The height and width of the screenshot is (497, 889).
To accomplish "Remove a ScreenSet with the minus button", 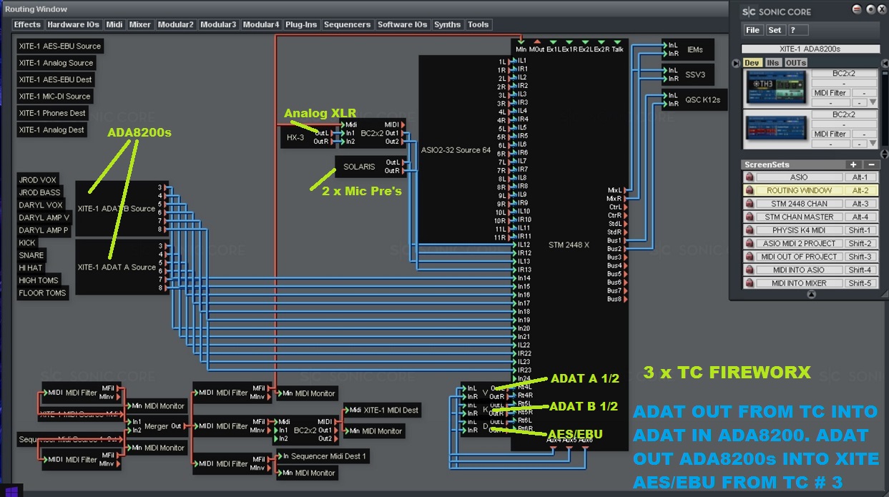I will [x=870, y=164].
